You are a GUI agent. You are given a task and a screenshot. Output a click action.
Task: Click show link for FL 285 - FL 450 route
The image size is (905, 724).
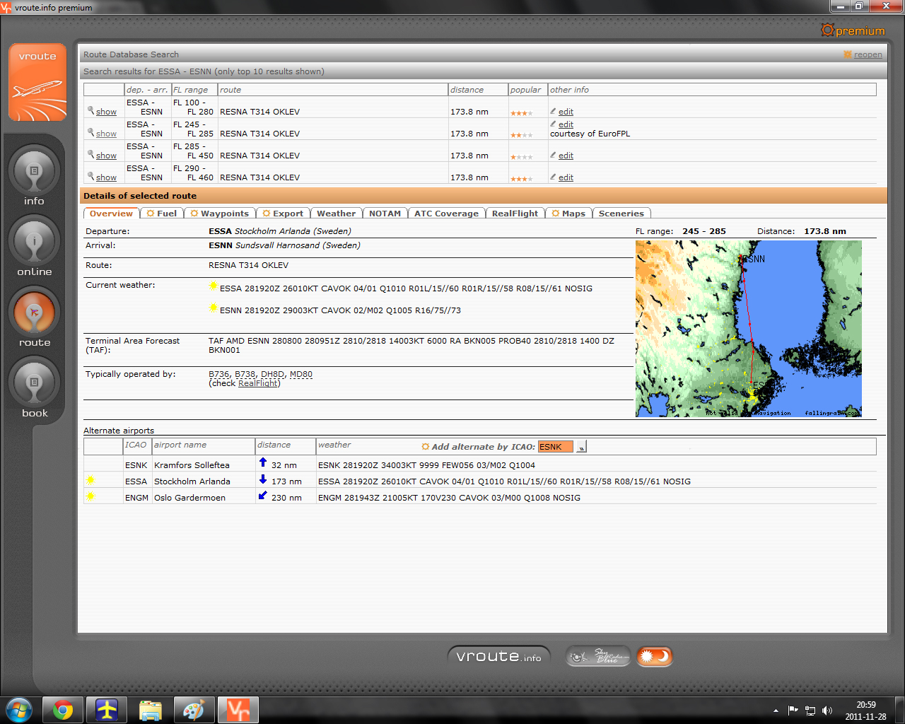106,156
